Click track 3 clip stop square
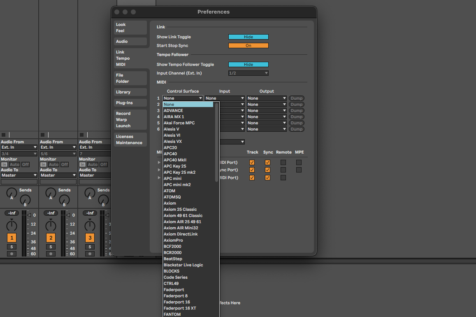 point(81,135)
